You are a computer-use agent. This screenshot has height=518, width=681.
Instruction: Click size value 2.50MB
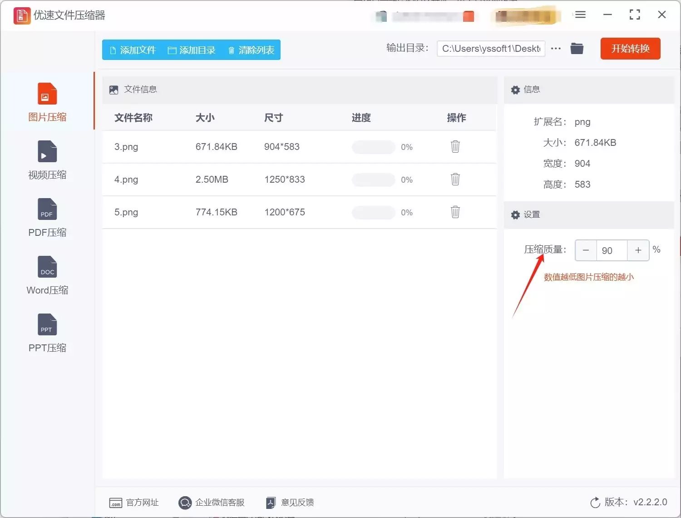tap(212, 179)
